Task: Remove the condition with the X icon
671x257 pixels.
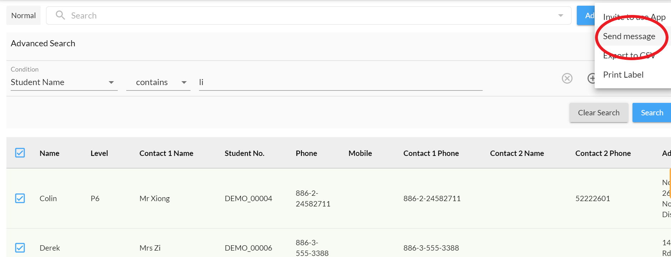Action: pyautogui.click(x=567, y=78)
